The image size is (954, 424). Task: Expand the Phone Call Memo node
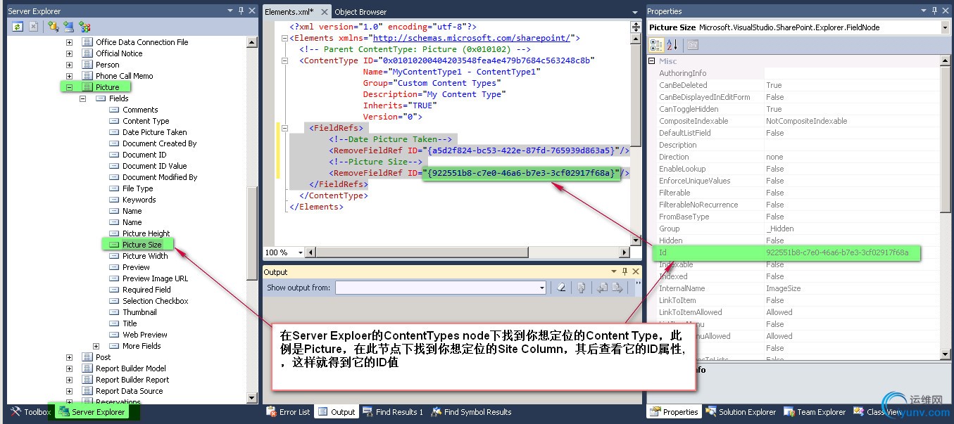pos(69,76)
